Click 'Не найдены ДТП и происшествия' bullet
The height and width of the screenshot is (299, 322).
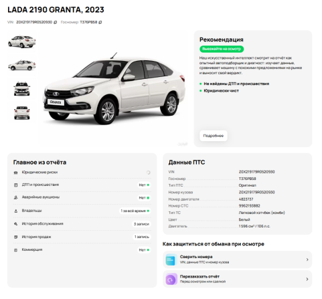[236, 84]
